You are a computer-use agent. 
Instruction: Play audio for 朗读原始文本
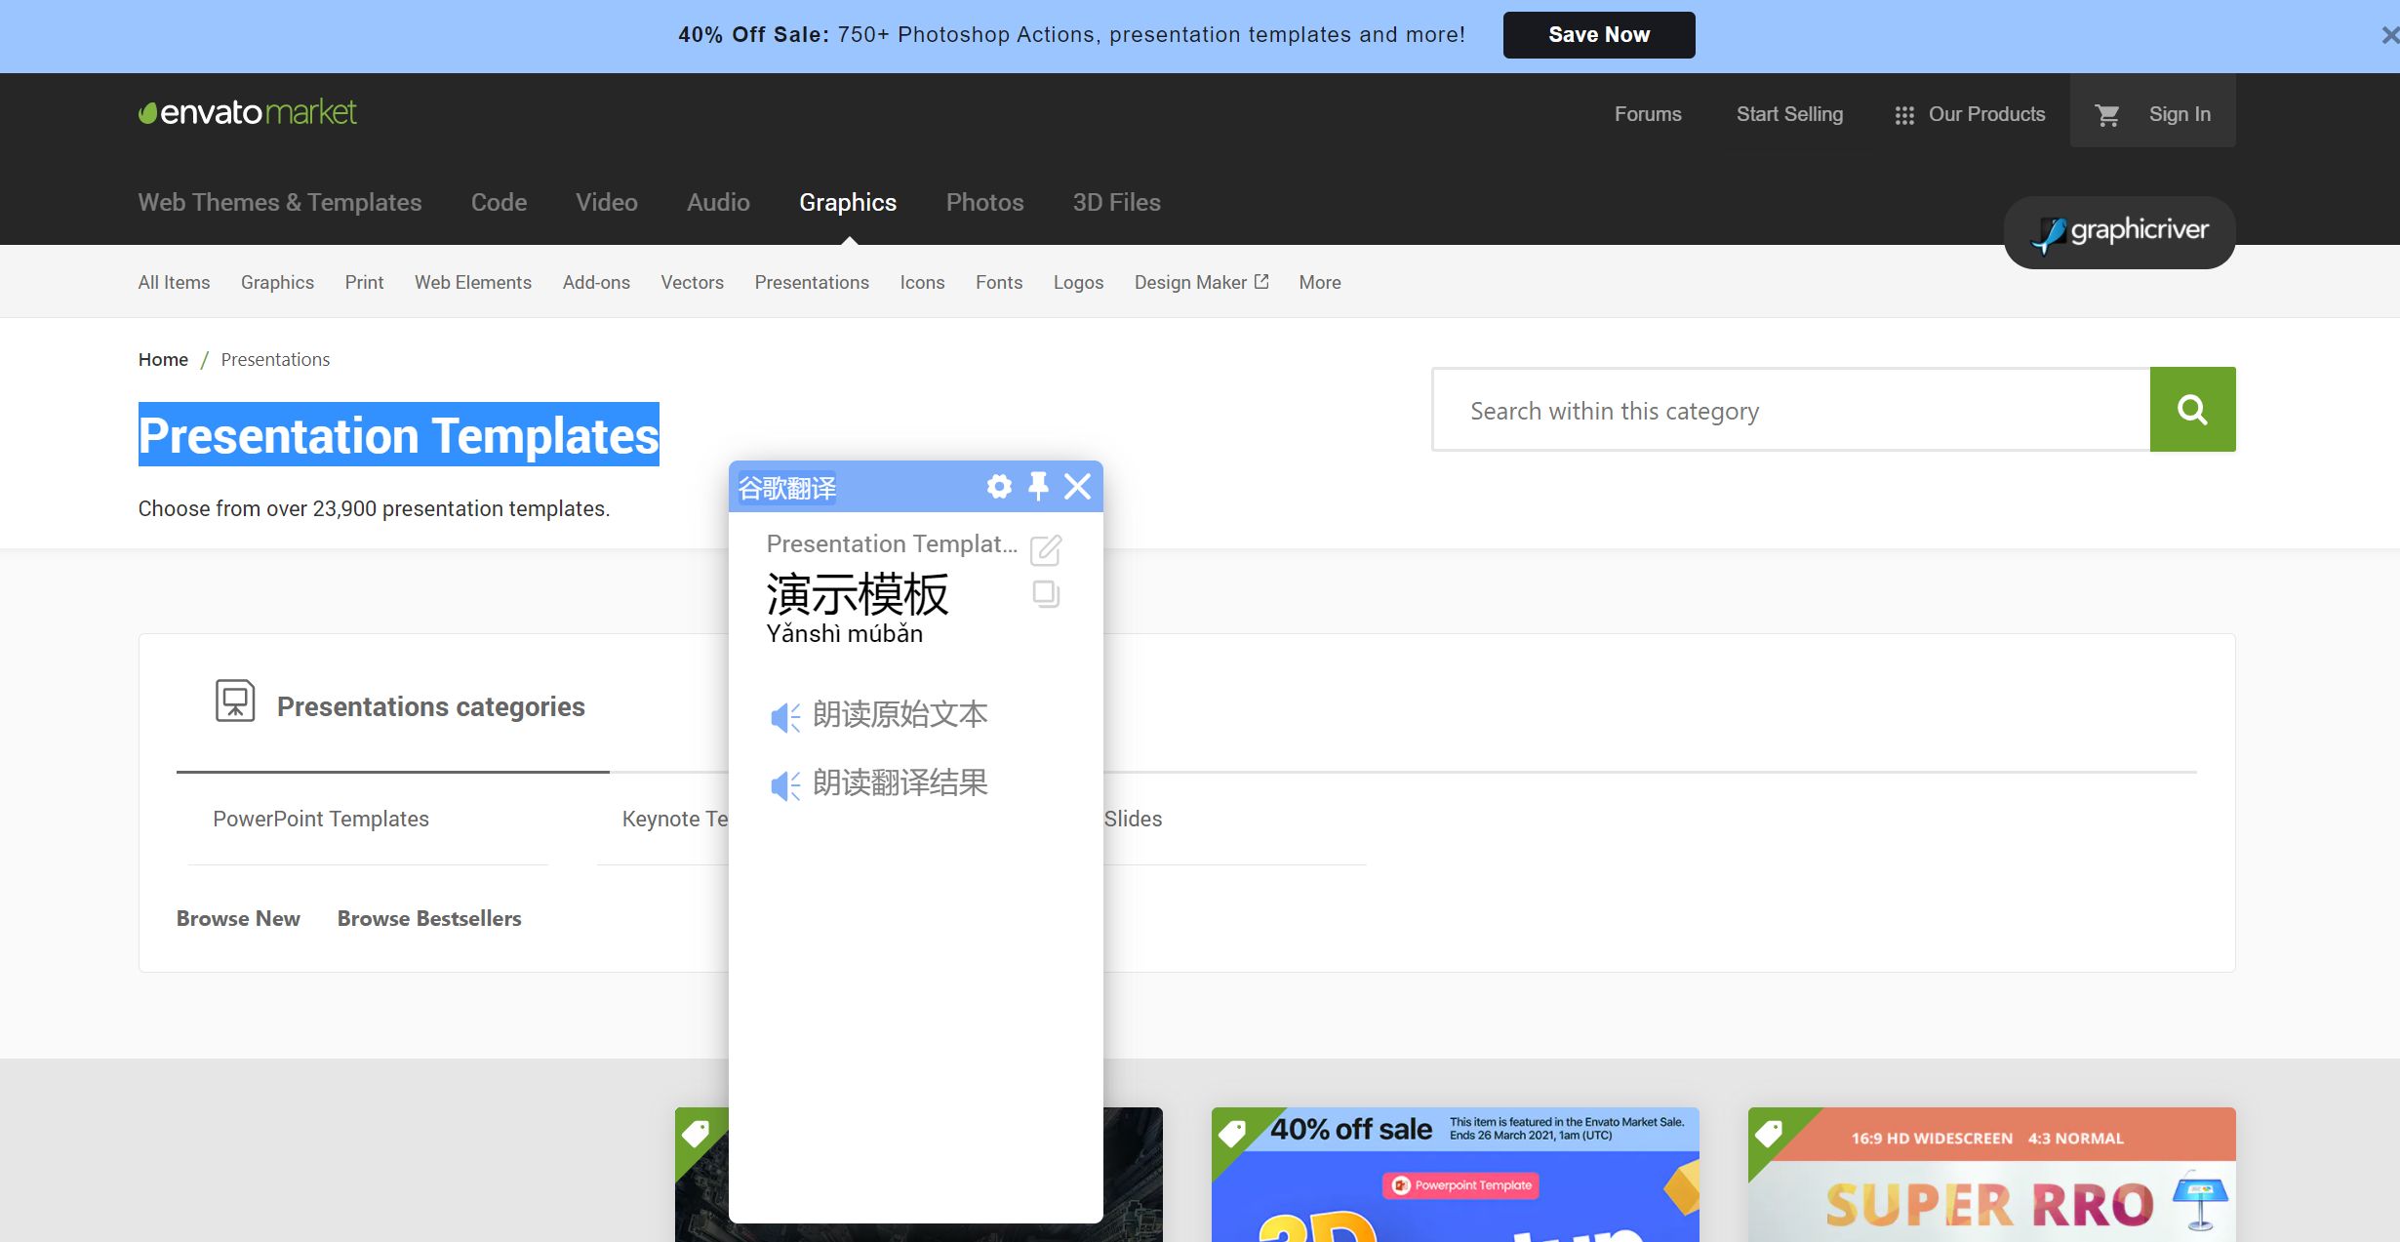coord(785,717)
